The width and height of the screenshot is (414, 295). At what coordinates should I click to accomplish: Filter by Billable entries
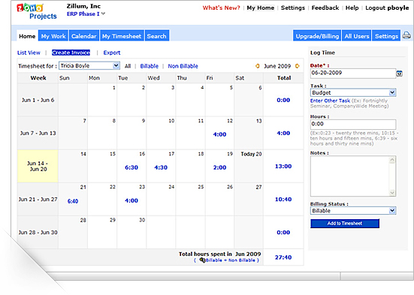coord(150,66)
